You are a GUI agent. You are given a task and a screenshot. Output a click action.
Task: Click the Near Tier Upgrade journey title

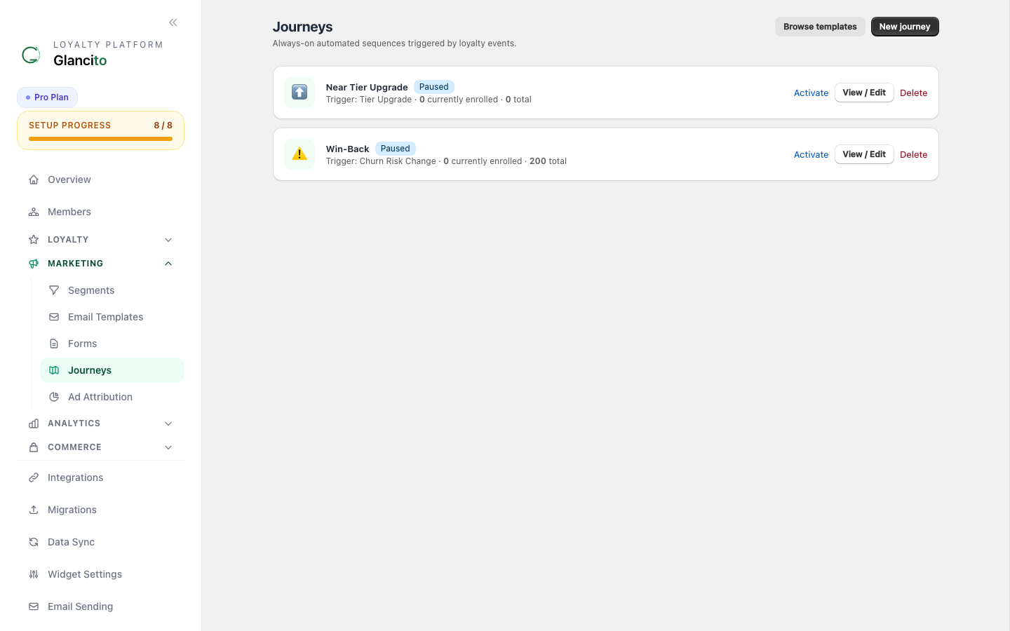[367, 87]
